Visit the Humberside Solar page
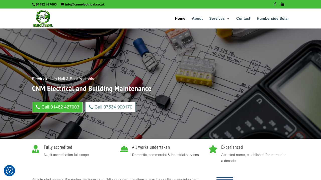The width and height of the screenshot is (321, 180). pyautogui.click(x=273, y=18)
